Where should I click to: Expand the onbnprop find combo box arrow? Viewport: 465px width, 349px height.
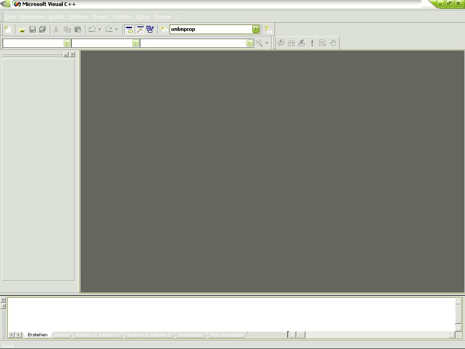pyautogui.click(x=255, y=29)
